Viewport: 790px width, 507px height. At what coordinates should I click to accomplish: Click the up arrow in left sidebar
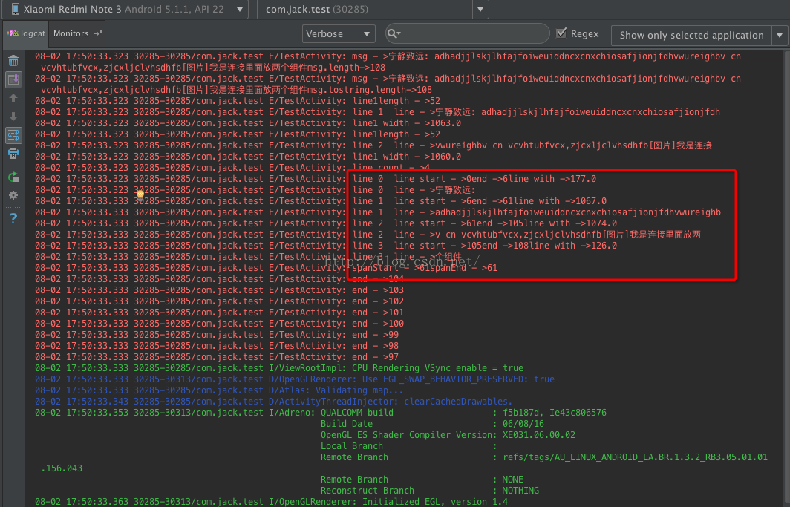pyautogui.click(x=13, y=98)
